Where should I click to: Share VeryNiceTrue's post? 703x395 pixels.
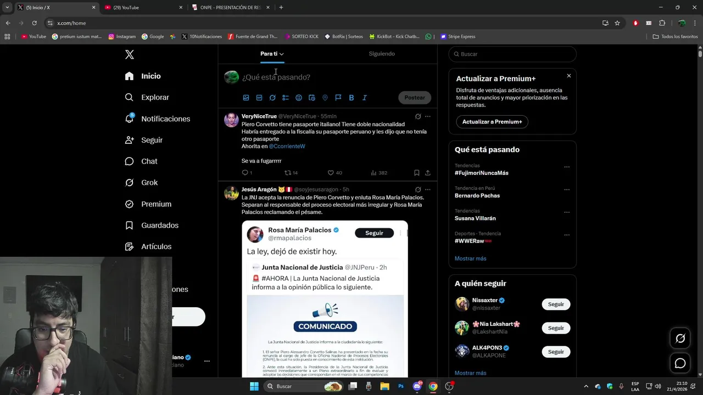tap(428, 173)
